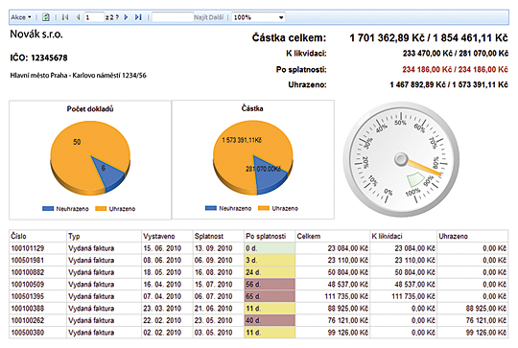Click the Celkem value 111 735,00 Kč
The height and width of the screenshot is (348, 518).
tap(346, 296)
